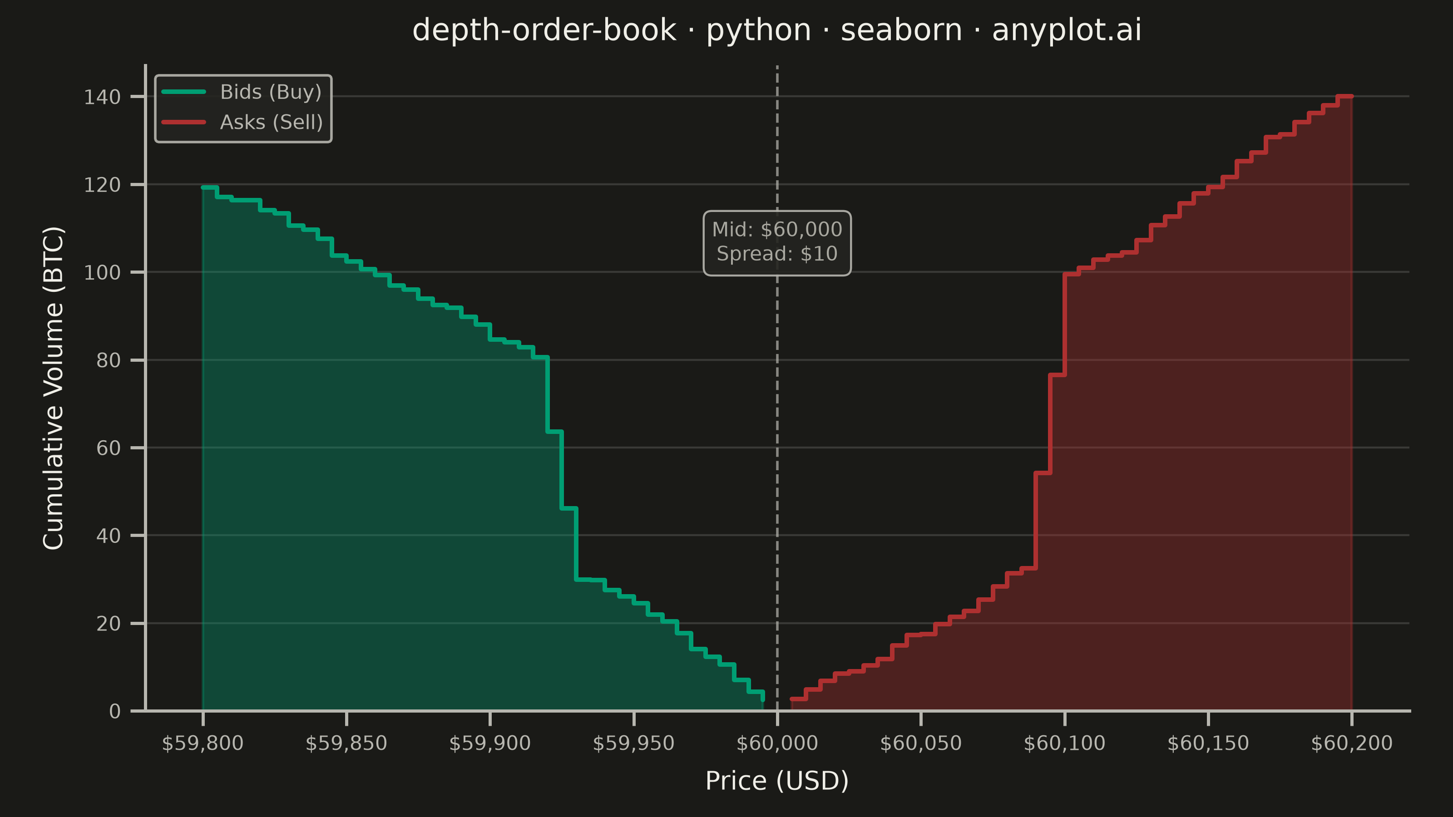Click the green Bids legend line swatch
This screenshot has width=1453, height=817.
184,92
